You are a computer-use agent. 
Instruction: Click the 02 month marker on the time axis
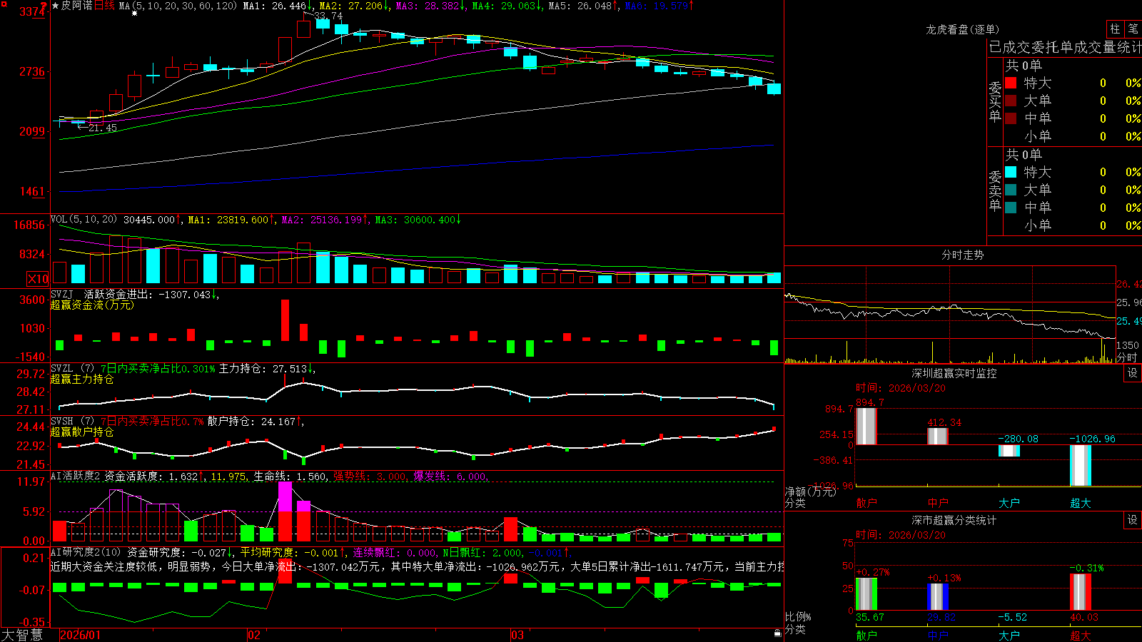[253, 635]
